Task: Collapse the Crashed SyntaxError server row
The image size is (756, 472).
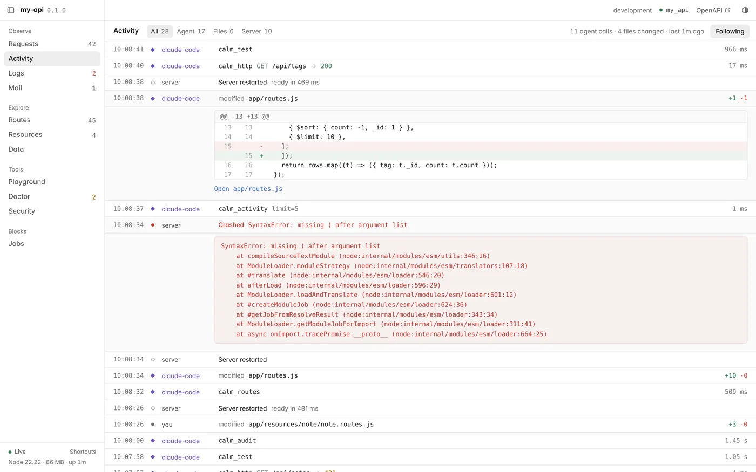Action: (430, 225)
